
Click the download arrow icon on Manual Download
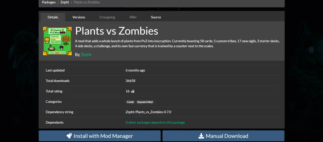[x=201, y=136]
